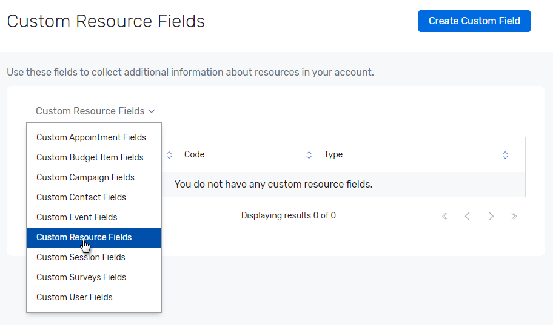
Task: Select Custom Surveys Fields entry
Action: coord(94,277)
